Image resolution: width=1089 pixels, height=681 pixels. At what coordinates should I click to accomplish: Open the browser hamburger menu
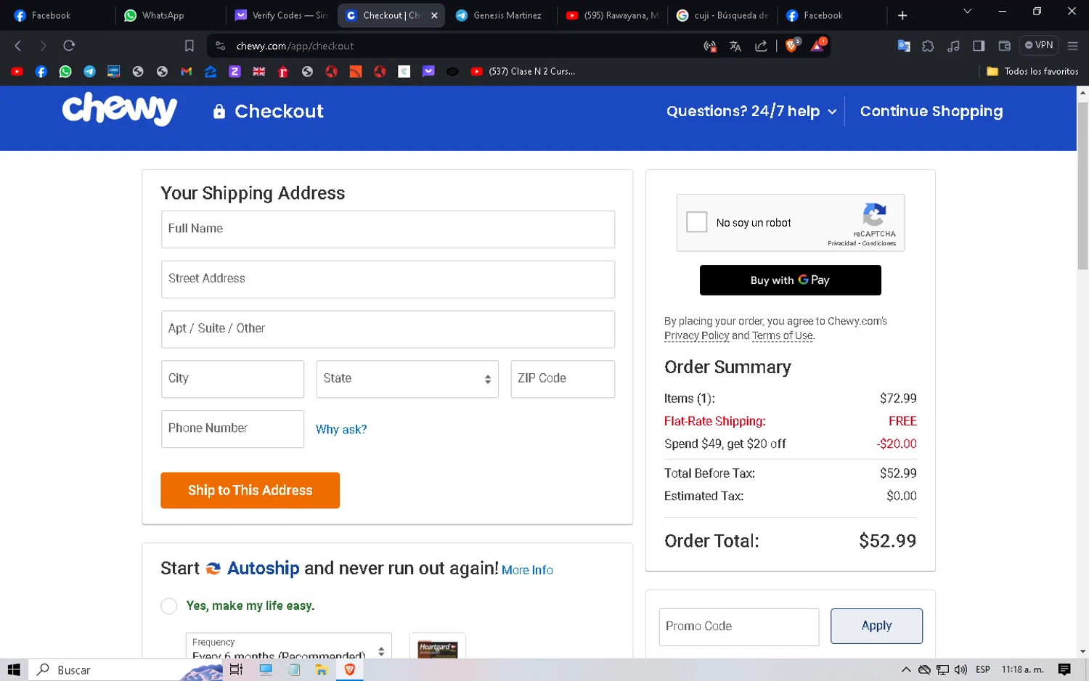pyautogui.click(x=1072, y=46)
